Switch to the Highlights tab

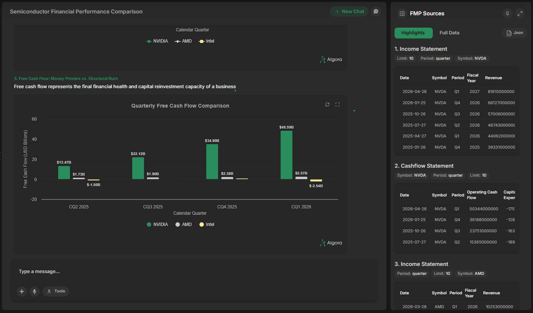pos(413,33)
